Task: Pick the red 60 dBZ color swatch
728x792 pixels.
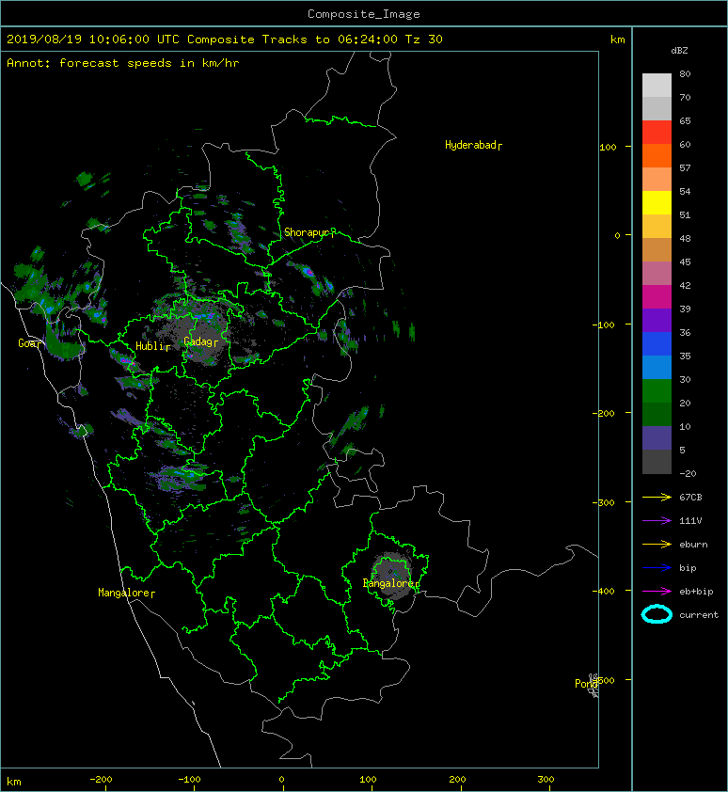Action: tap(657, 133)
